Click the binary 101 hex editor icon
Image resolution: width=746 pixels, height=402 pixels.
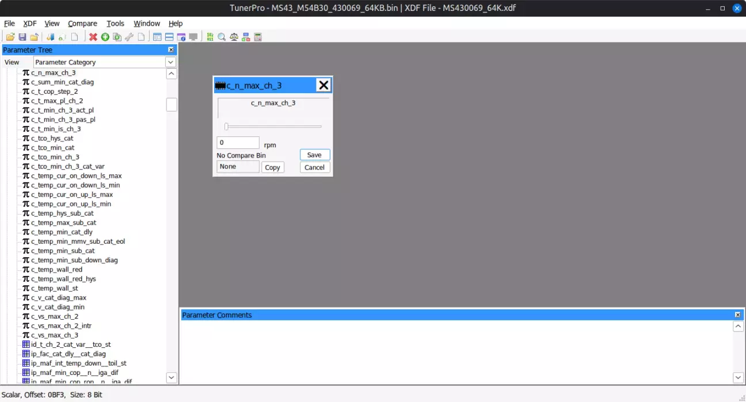(x=210, y=37)
